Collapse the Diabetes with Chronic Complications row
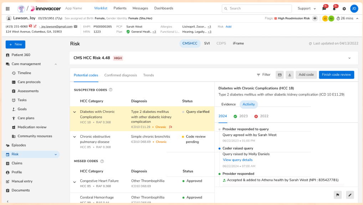 pyautogui.click(x=75, y=112)
